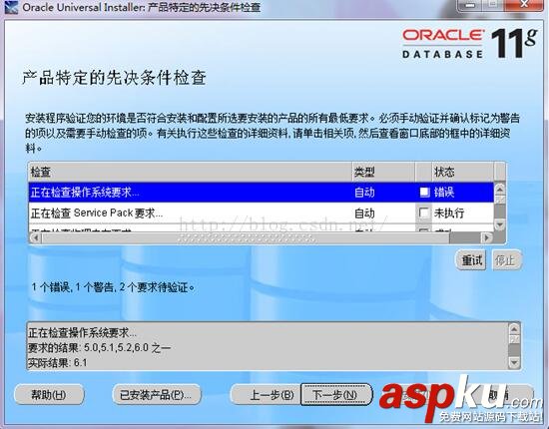Viewport: 549px width, 429px height.
Task: Go back with 上一步(B)
Action: (267, 395)
